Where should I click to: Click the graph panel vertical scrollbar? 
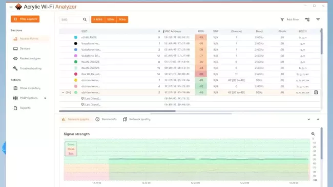click(x=322, y=144)
